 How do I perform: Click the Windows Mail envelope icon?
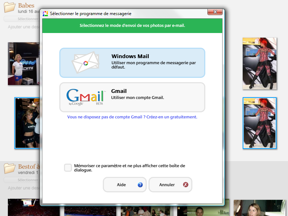click(86, 62)
